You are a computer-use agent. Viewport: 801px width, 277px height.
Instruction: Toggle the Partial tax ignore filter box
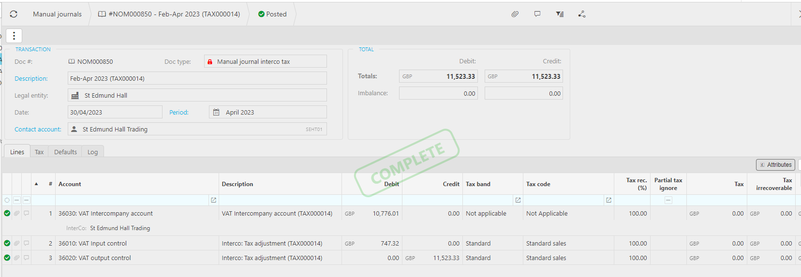tap(668, 200)
